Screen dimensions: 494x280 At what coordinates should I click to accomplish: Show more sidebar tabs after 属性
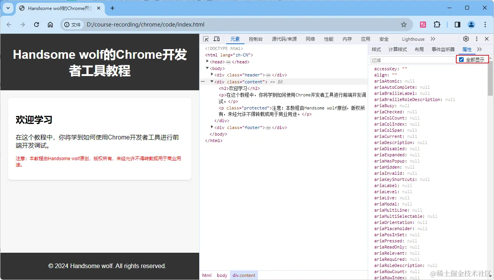click(479, 49)
